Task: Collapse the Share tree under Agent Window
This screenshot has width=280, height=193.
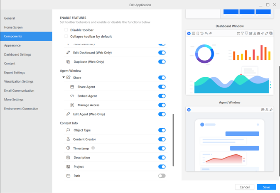Action: [x=64, y=78]
